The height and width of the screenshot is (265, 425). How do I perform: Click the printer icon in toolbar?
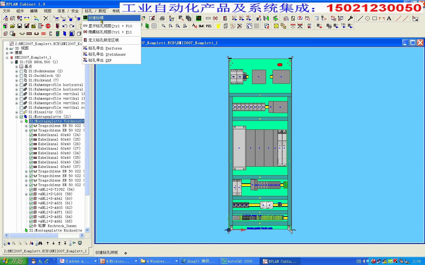(x=162, y=18)
